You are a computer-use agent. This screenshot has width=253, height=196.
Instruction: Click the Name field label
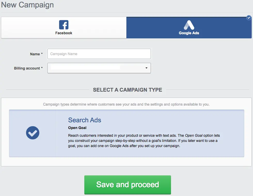(x=35, y=54)
